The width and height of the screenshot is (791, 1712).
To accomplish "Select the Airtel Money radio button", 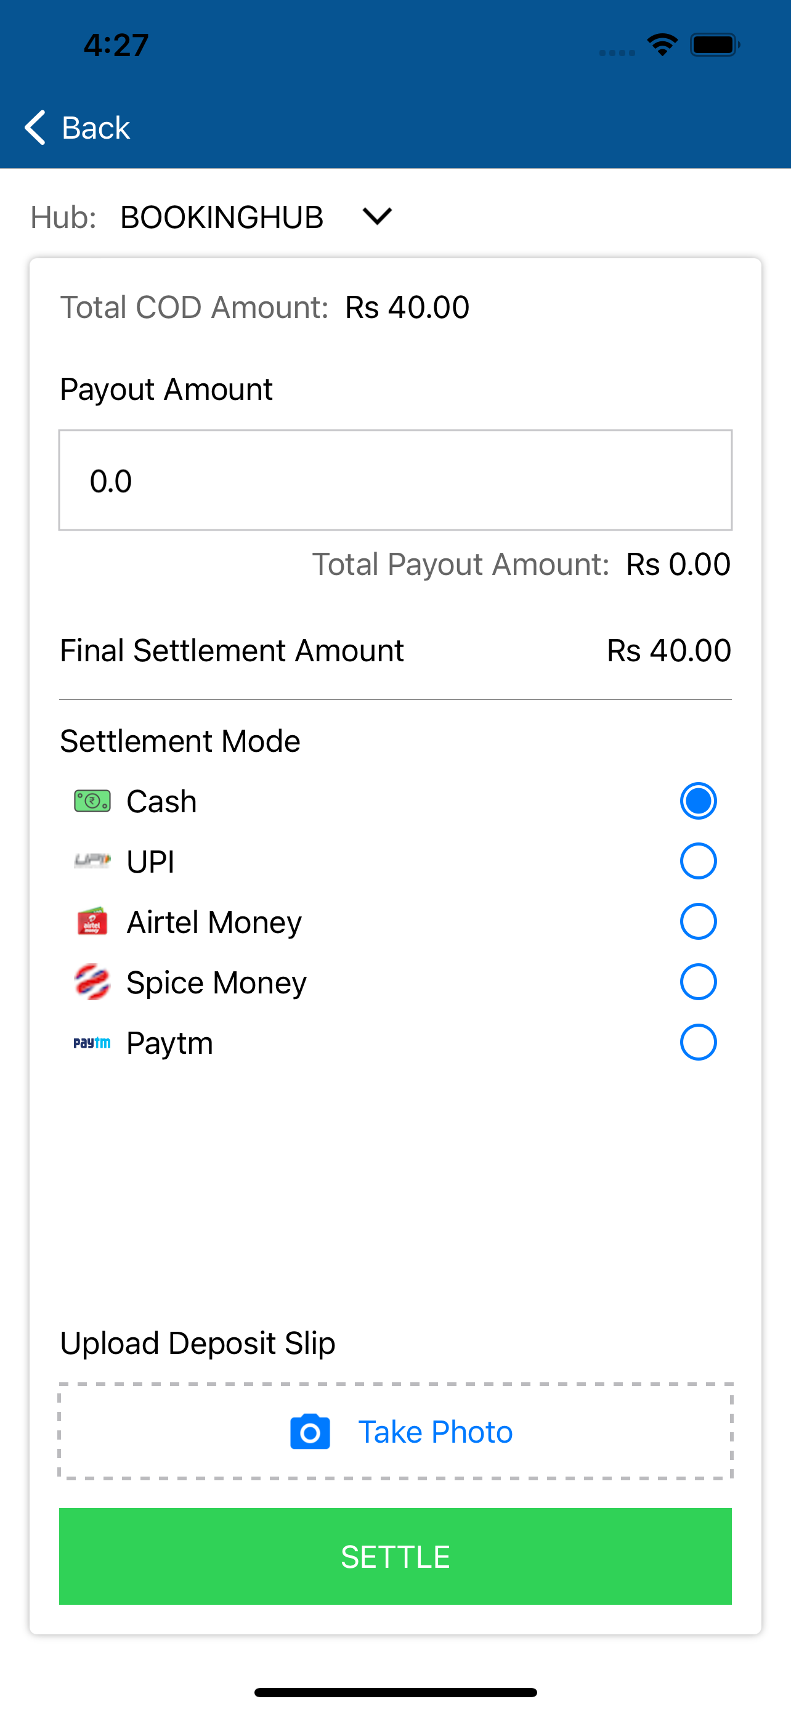I will 698,921.
